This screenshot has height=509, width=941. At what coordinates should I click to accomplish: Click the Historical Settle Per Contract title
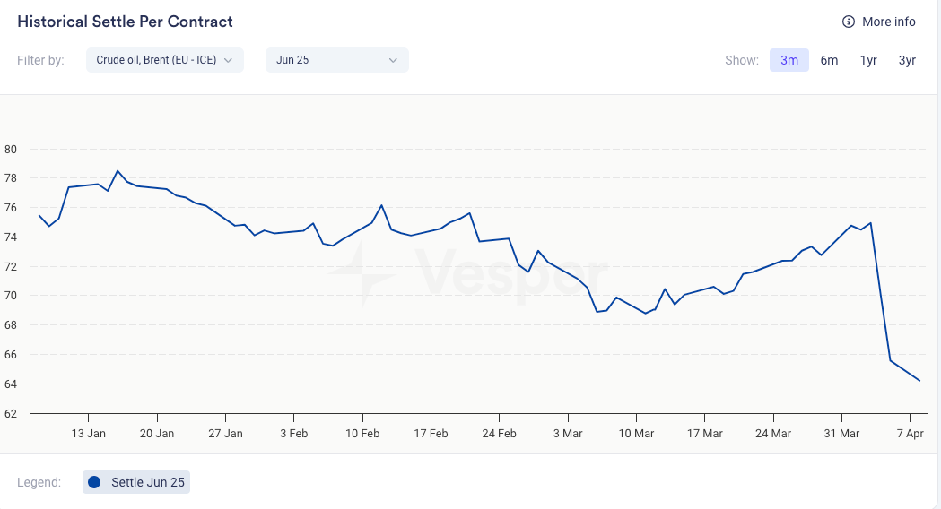pyautogui.click(x=125, y=22)
